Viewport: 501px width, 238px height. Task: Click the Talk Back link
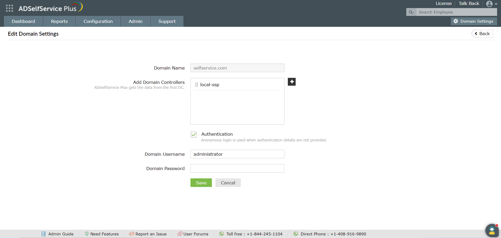469,4
